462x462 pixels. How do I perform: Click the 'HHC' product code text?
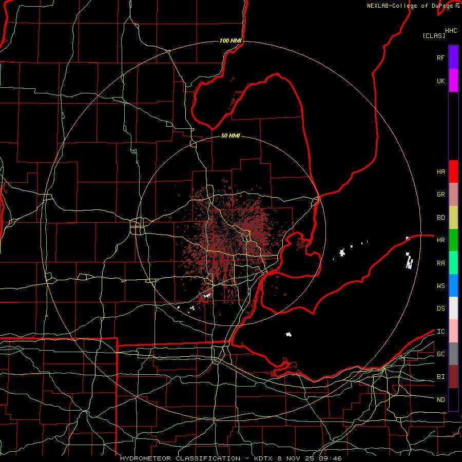[x=451, y=31]
